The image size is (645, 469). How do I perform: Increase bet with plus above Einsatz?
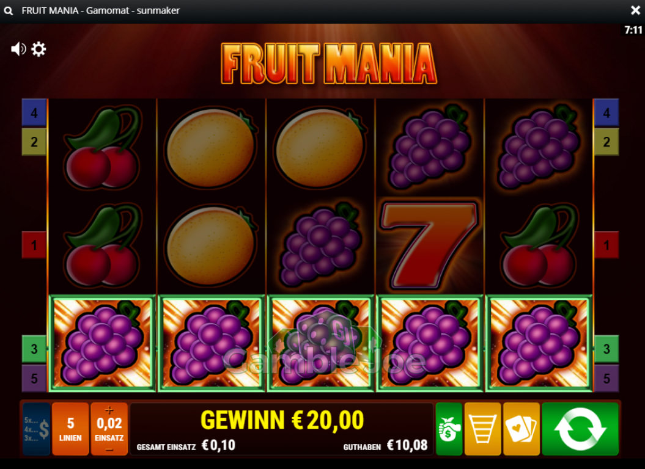click(109, 410)
